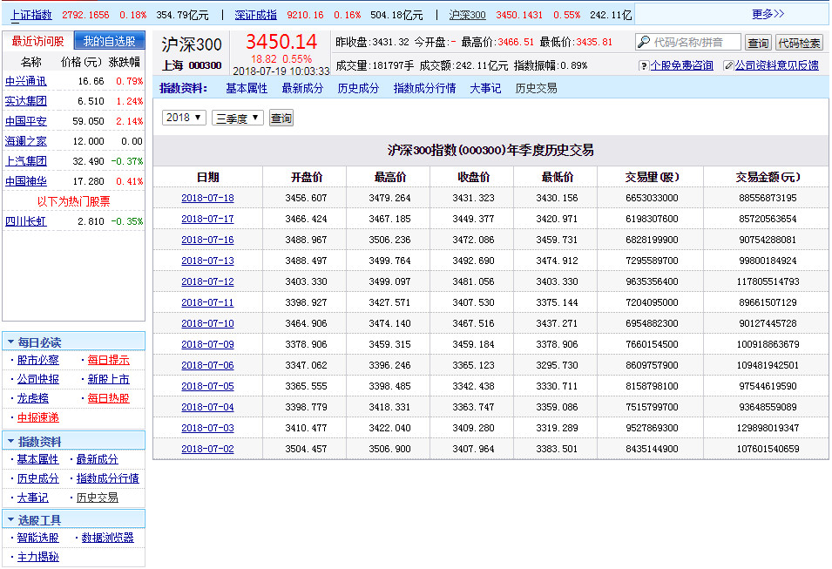Click the 代码检索 button
The height and width of the screenshot is (569, 832).
pyautogui.click(x=799, y=43)
